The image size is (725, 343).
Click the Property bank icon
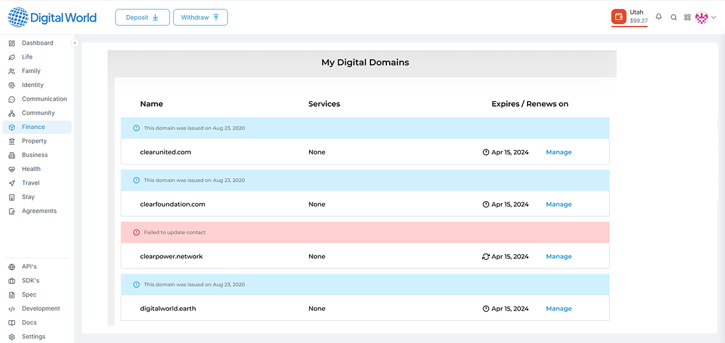point(12,141)
